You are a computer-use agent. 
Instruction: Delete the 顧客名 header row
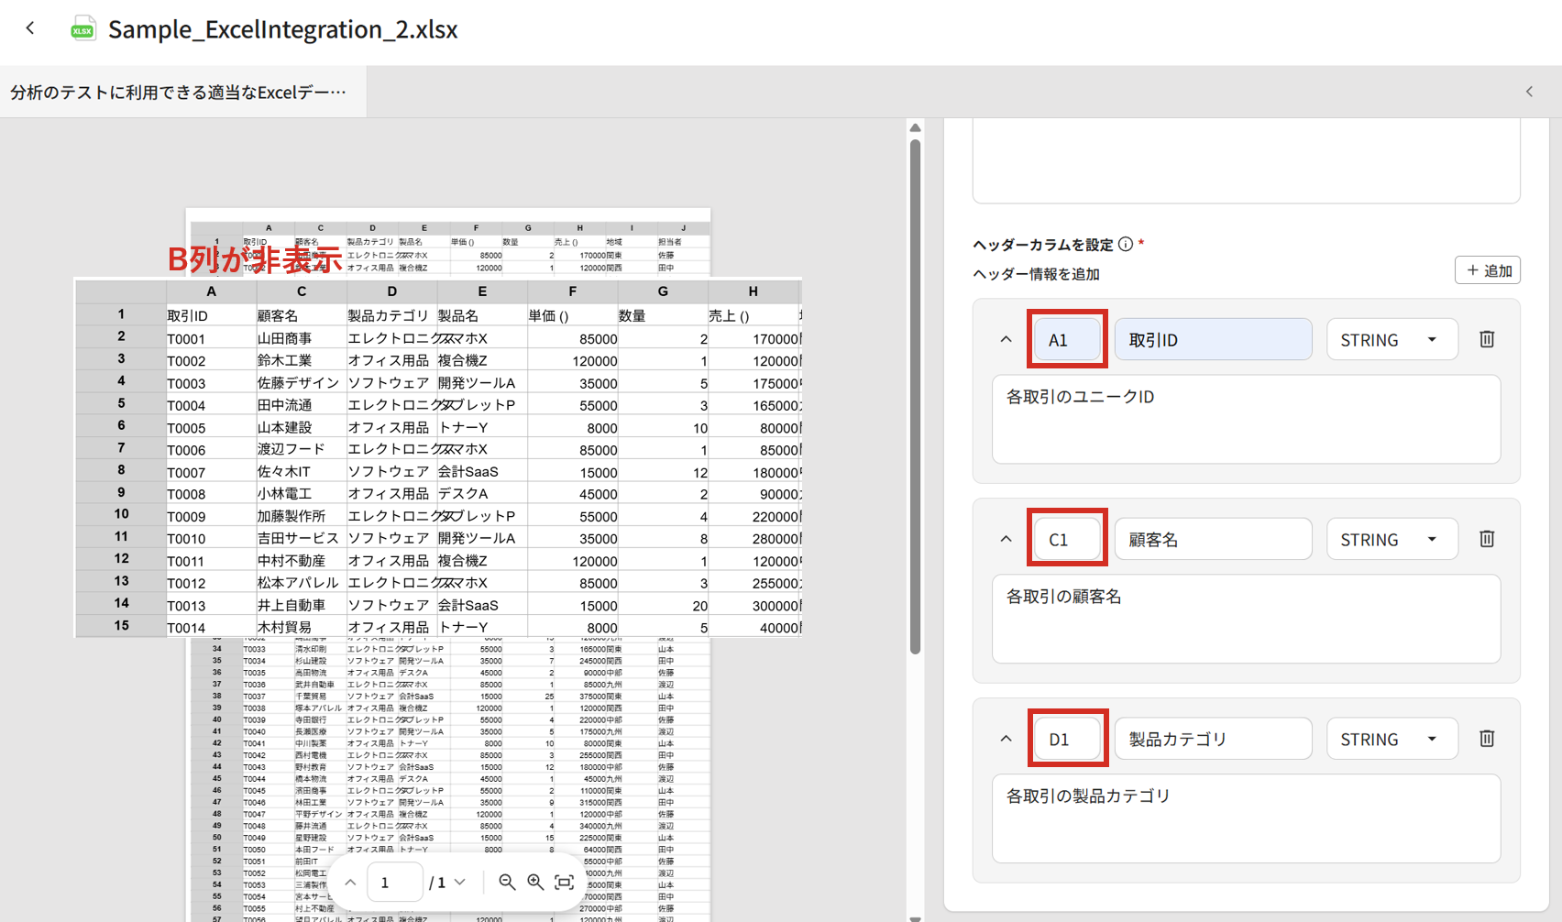(x=1486, y=539)
